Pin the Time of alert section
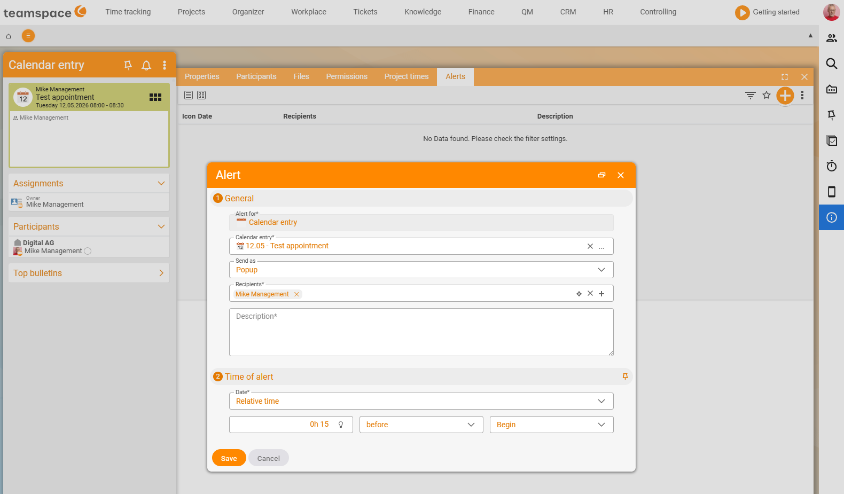The width and height of the screenshot is (844, 494). [625, 377]
